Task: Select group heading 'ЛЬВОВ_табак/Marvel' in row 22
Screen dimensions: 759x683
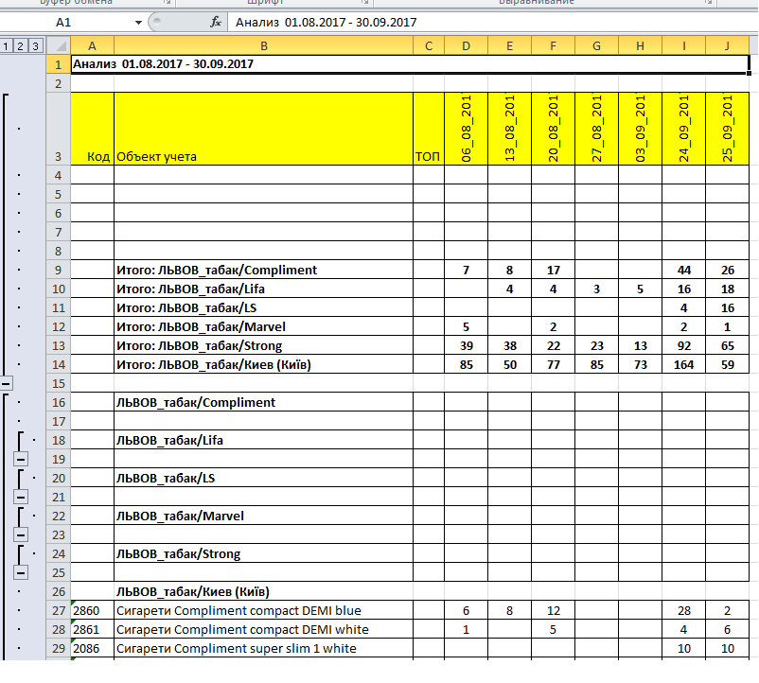Action: coord(264,516)
